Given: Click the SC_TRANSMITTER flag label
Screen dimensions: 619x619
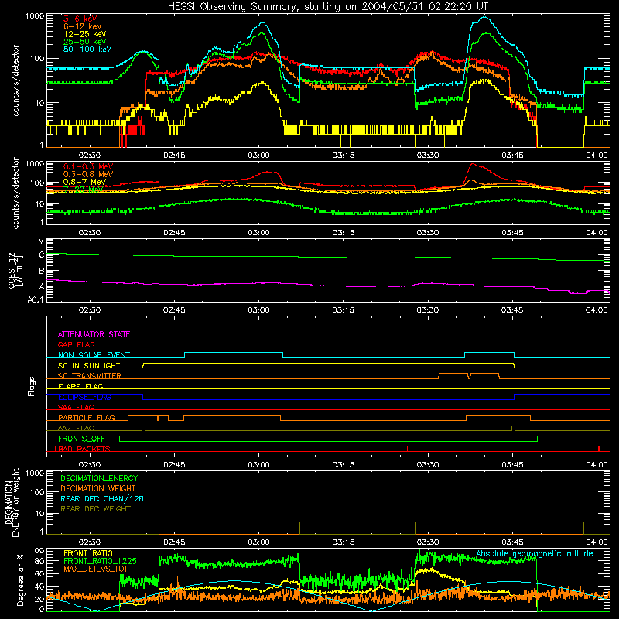Looking at the screenshot, I should click(x=90, y=376).
